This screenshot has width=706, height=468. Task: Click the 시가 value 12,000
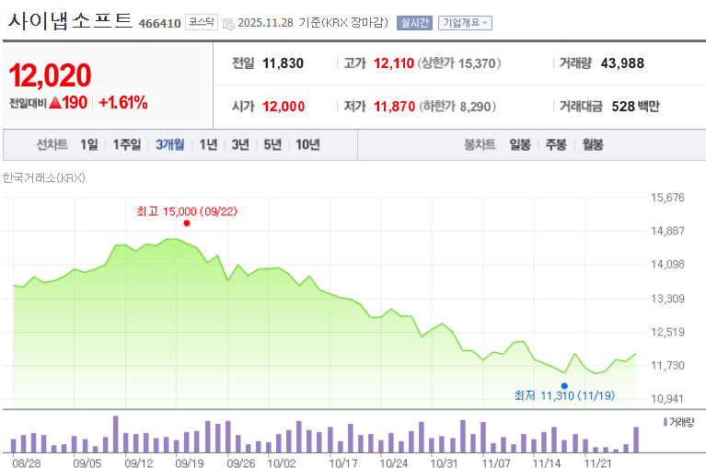tap(284, 107)
